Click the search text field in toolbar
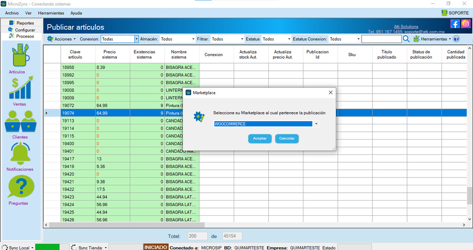This screenshot has width=473, height=250. coord(382,39)
